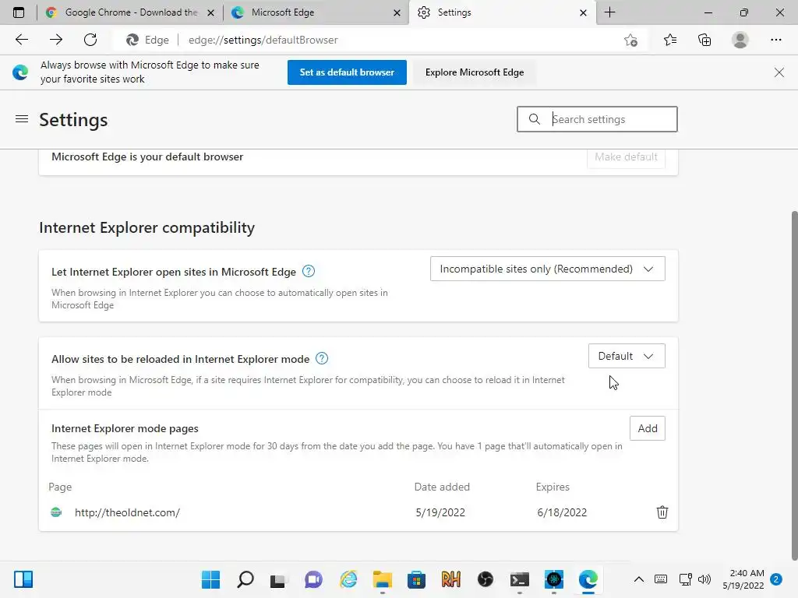Open the clock and date flyout
The image size is (798, 598).
coord(743,579)
